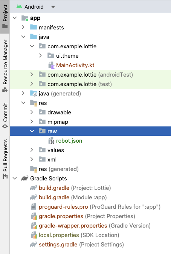Switch to the Commit side tab
Viewport: 171px width, 254px height.
(5, 115)
